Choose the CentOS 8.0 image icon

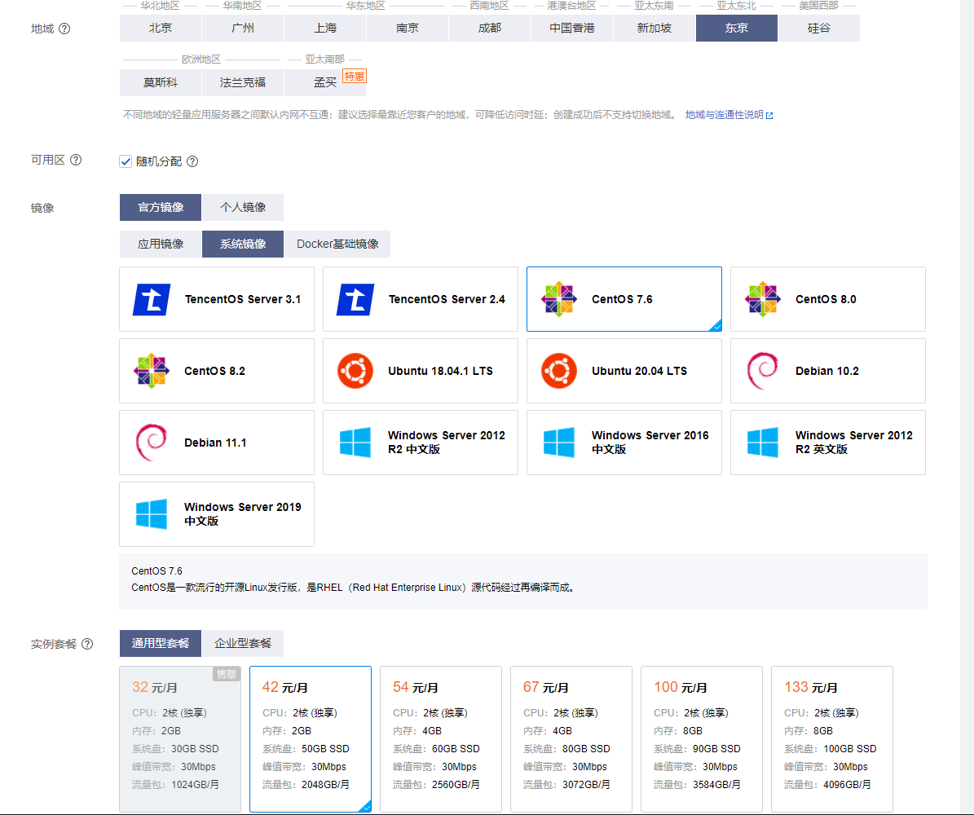pyautogui.click(x=763, y=299)
